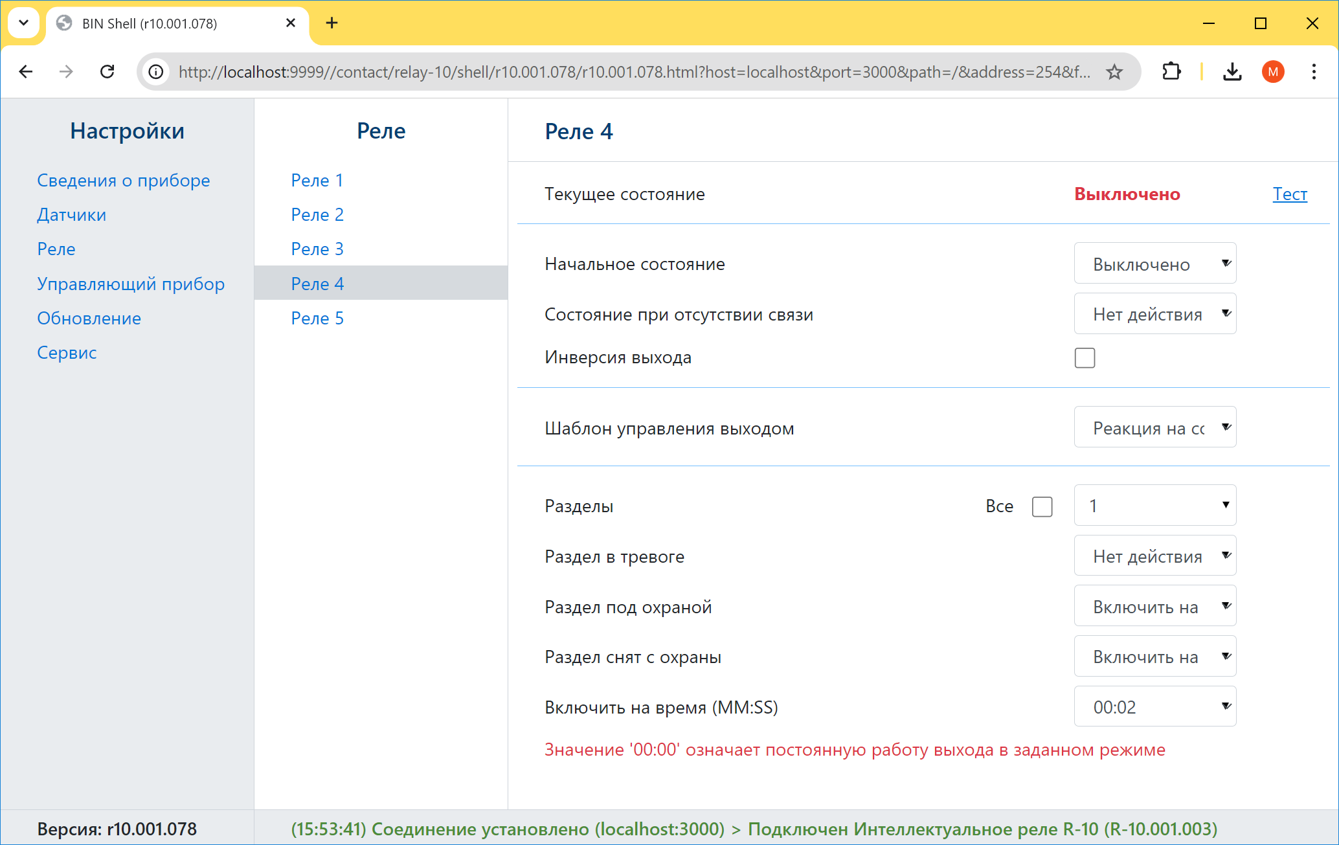
Task: Click the connection status message in footer
Action: tap(754, 829)
